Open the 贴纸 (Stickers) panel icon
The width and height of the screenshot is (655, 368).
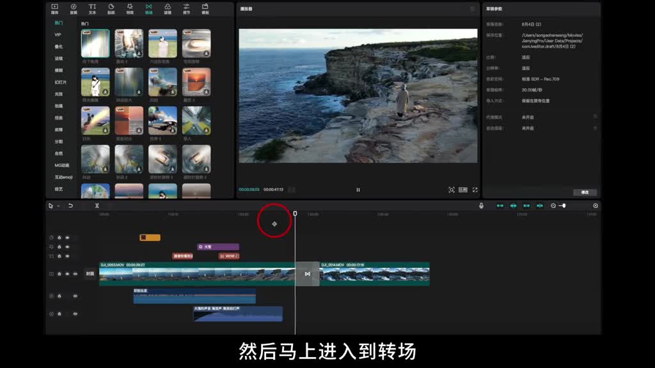pos(111,8)
